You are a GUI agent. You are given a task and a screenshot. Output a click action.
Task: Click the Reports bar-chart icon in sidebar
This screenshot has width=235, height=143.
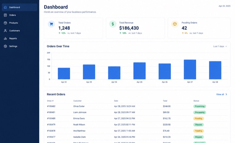pyautogui.click(x=5, y=39)
